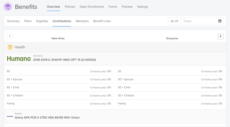This screenshot has height=127, width=230.
Task: Click the Health section heading
Action: click(x=20, y=47)
